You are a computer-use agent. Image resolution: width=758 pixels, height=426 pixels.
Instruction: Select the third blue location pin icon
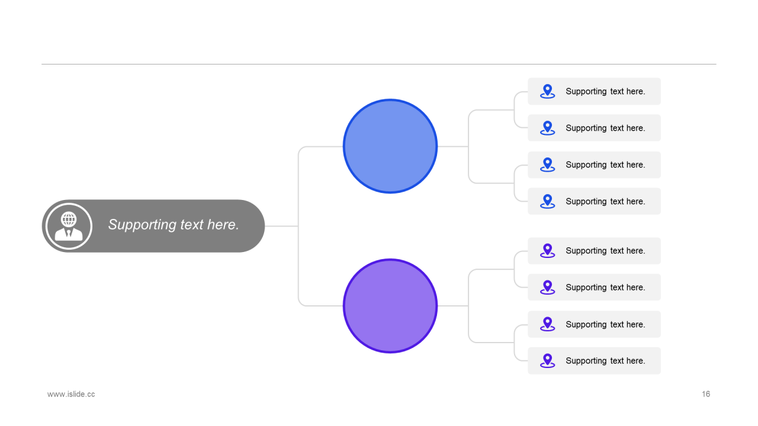click(x=548, y=164)
